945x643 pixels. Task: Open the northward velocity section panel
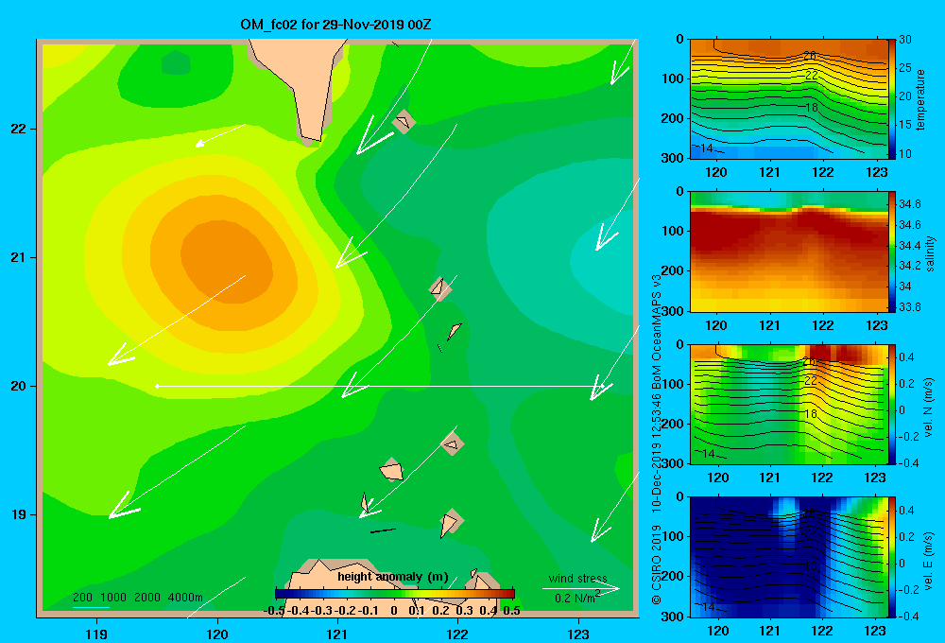[788, 405]
